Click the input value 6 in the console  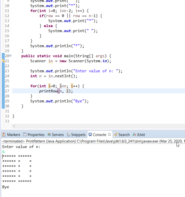(3, 152)
